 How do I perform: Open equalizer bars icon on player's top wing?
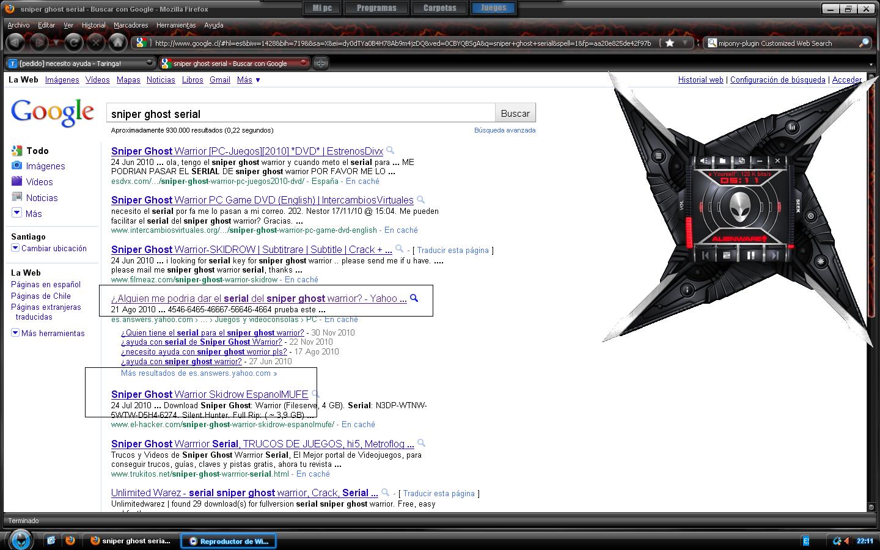click(792, 127)
